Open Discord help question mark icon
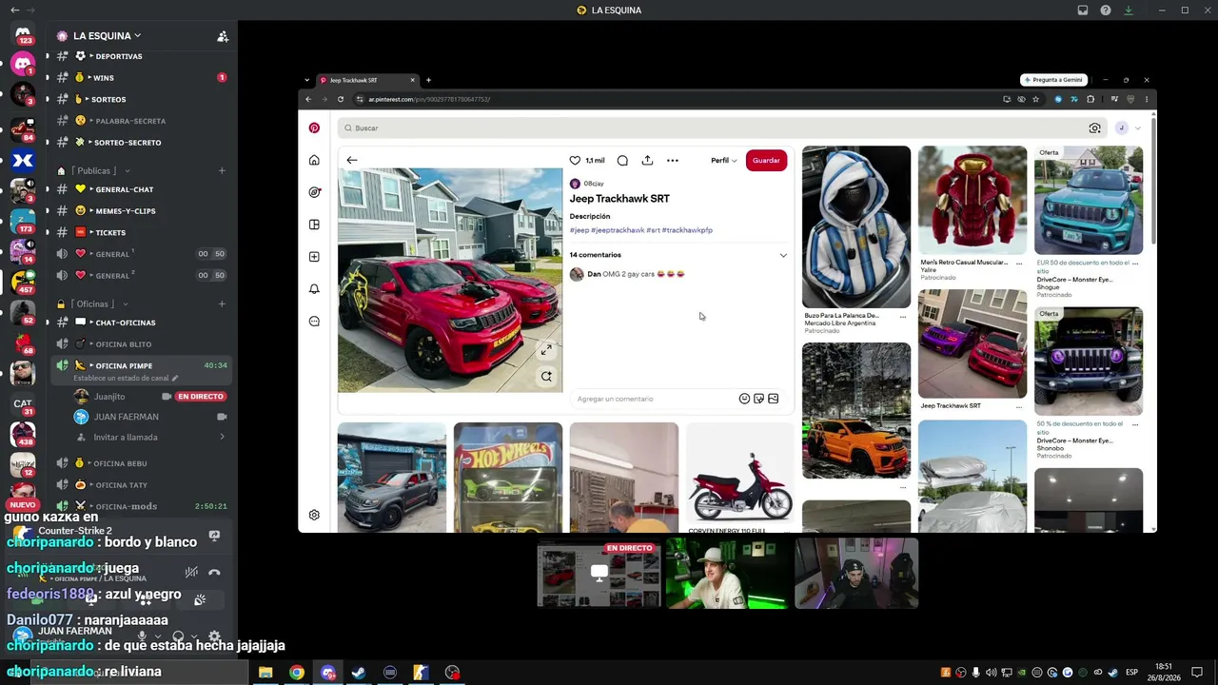This screenshot has width=1218, height=685. pos(1106,10)
